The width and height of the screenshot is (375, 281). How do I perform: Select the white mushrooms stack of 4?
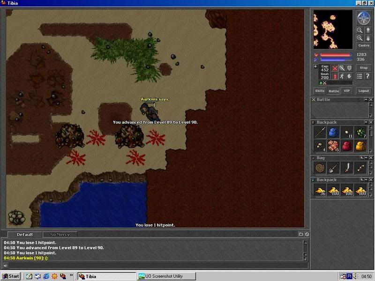point(320,146)
